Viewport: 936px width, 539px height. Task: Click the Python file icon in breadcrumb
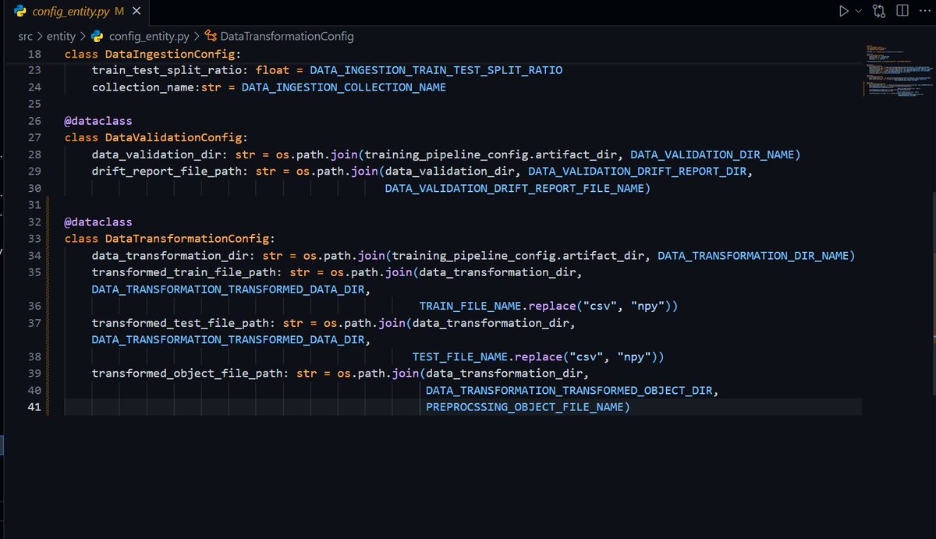click(97, 36)
